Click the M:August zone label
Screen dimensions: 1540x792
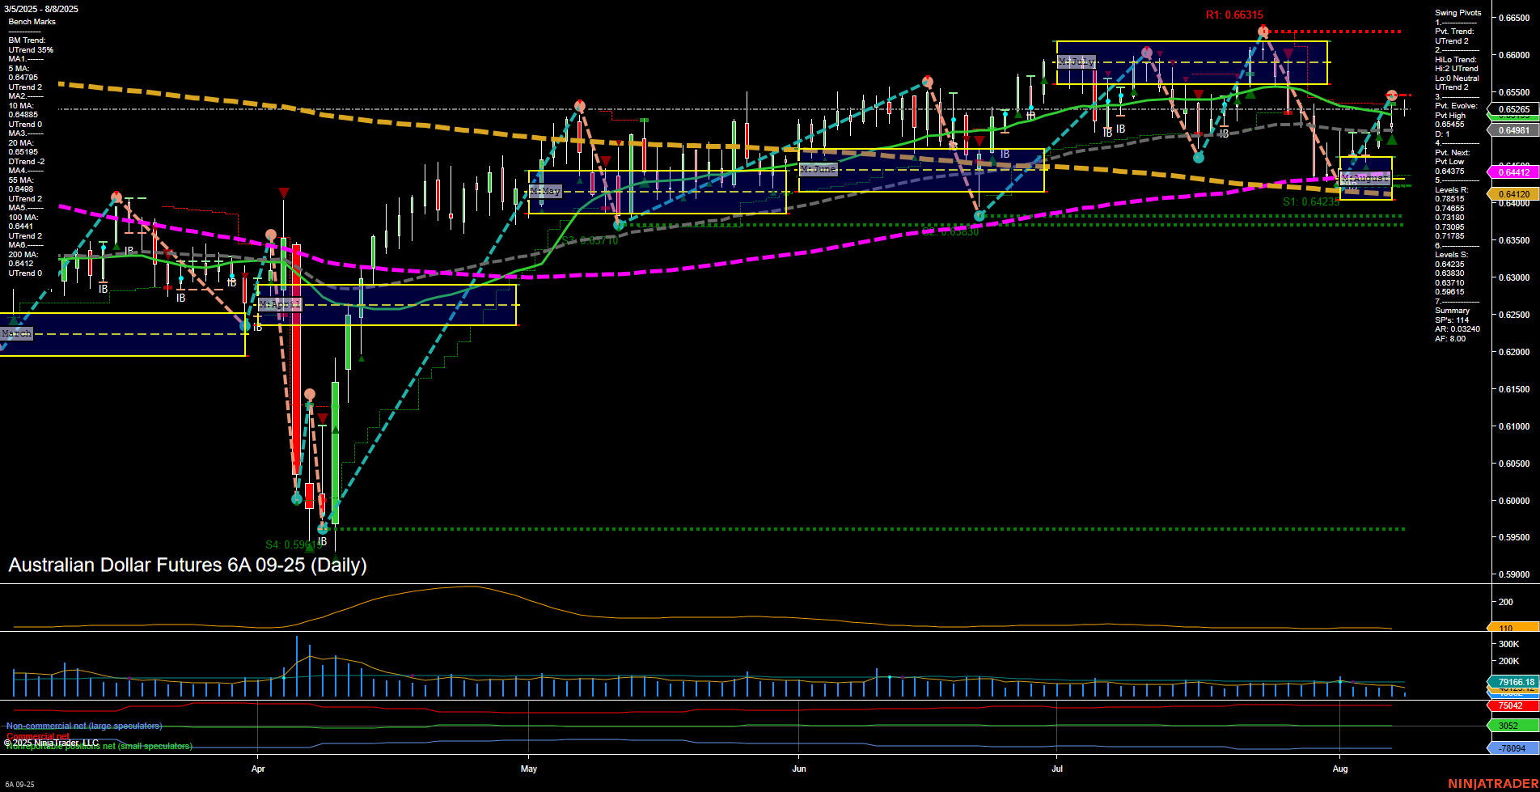(1364, 178)
